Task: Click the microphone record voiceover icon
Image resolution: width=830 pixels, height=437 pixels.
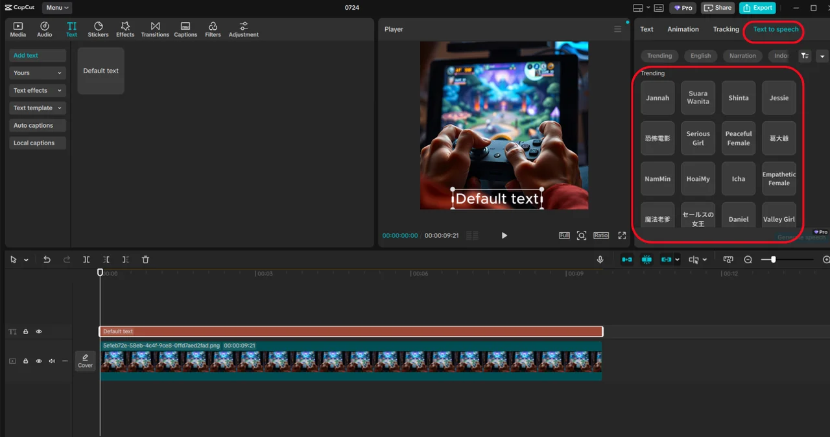Action: coord(600,259)
